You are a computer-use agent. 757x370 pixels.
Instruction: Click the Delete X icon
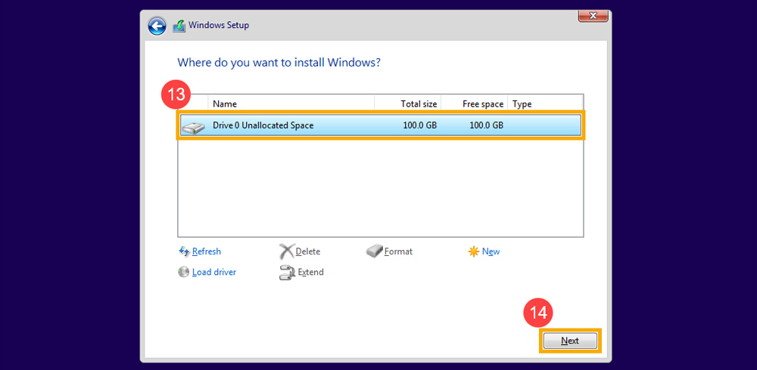286,251
